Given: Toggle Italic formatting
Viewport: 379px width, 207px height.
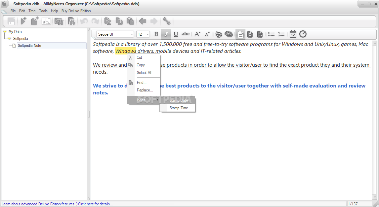Looking at the screenshot, I should coord(166,34).
